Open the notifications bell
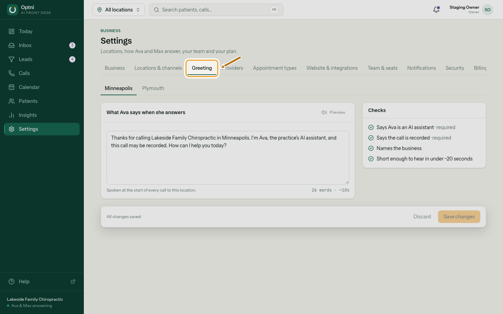 (436, 10)
